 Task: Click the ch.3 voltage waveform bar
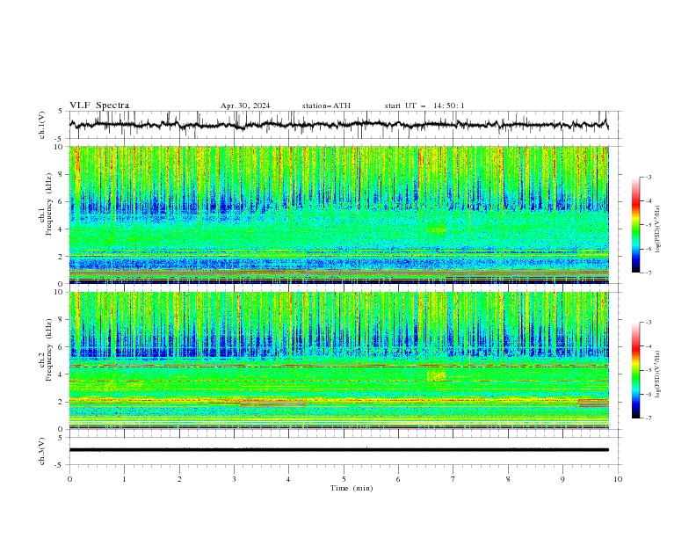338,450
